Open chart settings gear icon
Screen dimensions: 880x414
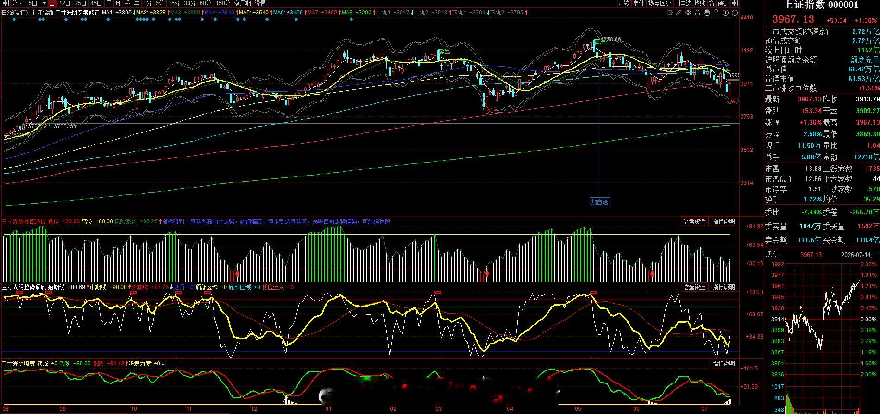point(670,13)
